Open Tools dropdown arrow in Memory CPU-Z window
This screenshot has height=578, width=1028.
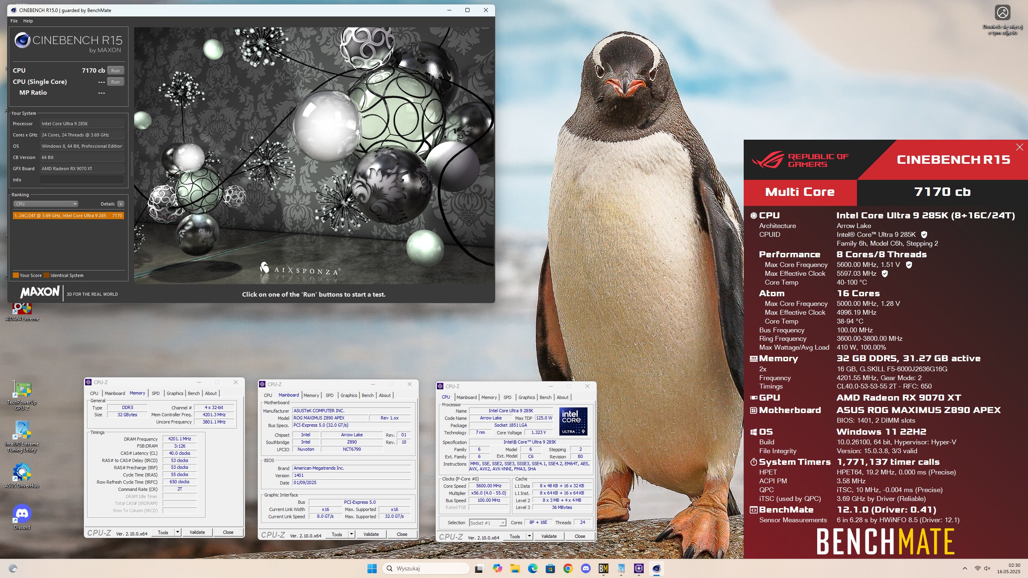click(177, 532)
